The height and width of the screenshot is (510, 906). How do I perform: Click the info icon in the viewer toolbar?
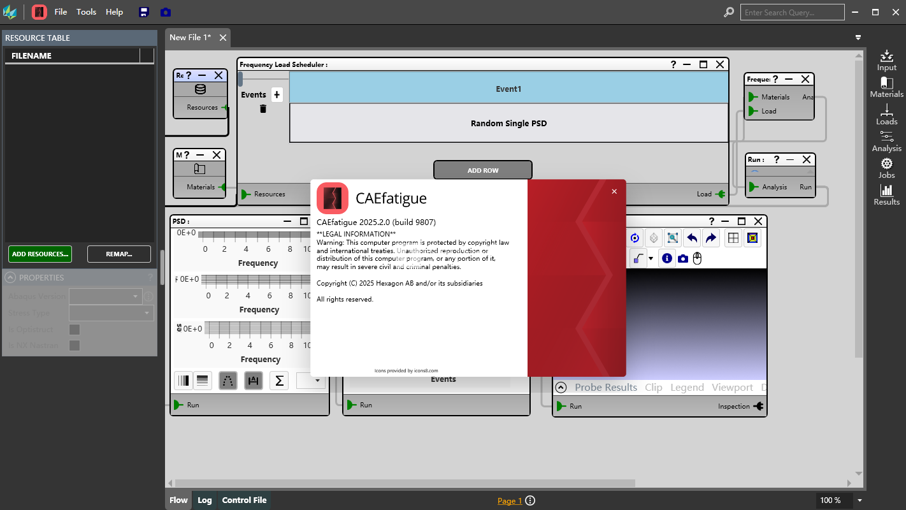pyautogui.click(x=667, y=258)
